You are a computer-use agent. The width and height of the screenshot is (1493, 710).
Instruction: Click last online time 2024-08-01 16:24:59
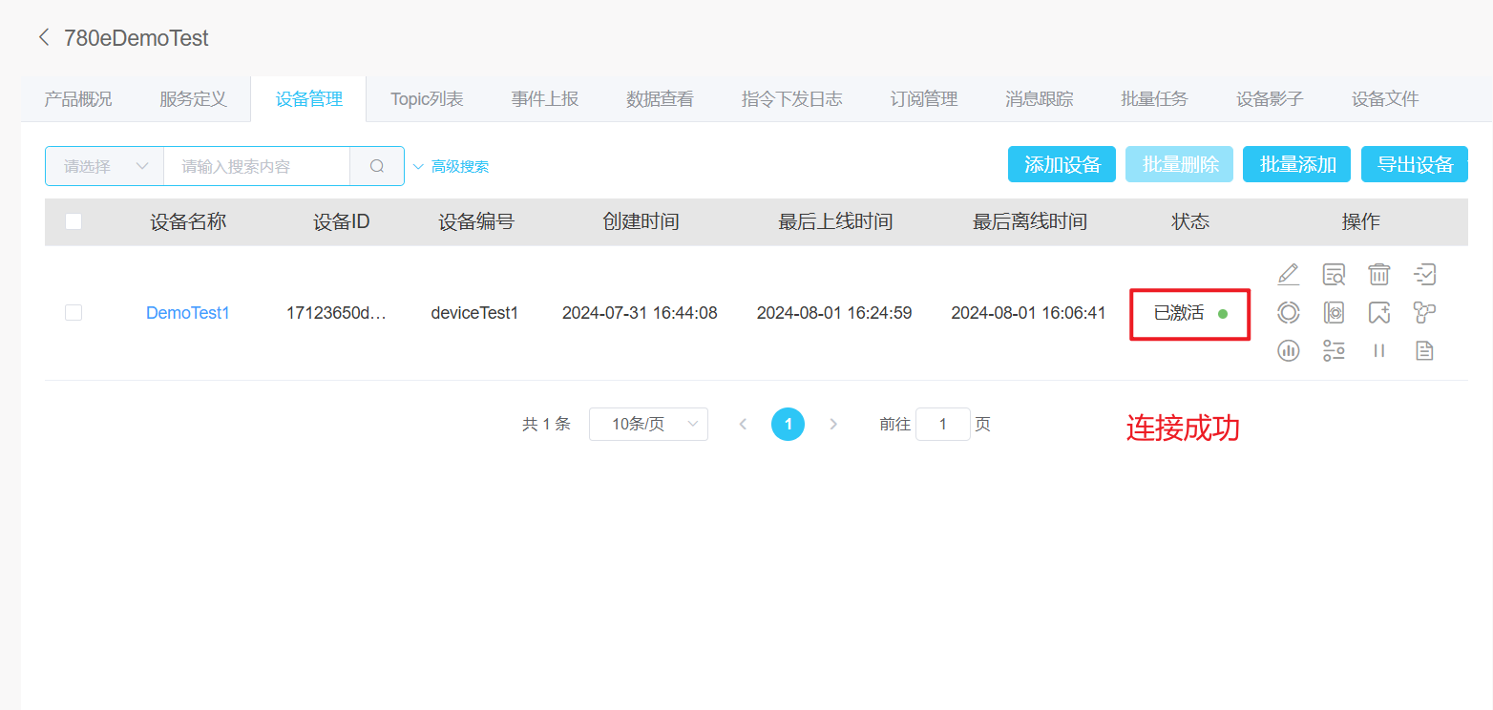pyautogui.click(x=834, y=313)
